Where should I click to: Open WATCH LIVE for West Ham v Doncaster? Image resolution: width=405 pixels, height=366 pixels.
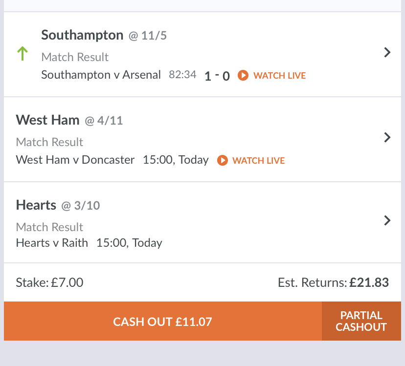pos(258,161)
